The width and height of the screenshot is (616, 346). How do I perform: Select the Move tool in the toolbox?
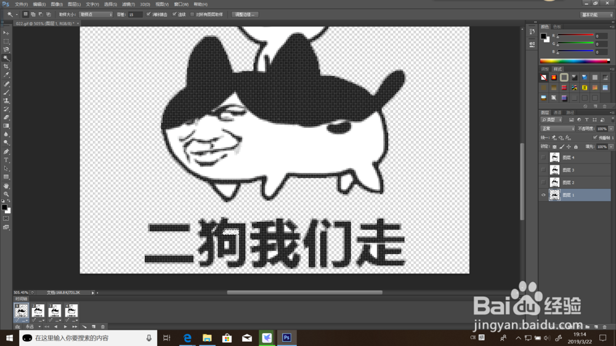pyautogui.click(x=6, y=33)
